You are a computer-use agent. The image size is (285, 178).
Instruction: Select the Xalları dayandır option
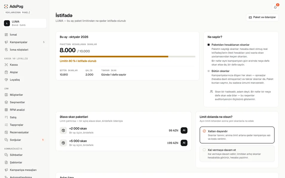click(237, 135)
